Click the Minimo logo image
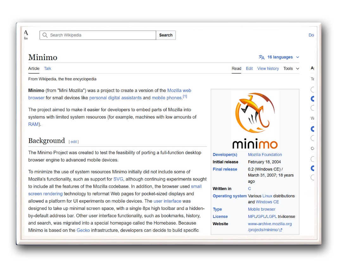This screenshot has width=342, height=272. tap(255, 121)
